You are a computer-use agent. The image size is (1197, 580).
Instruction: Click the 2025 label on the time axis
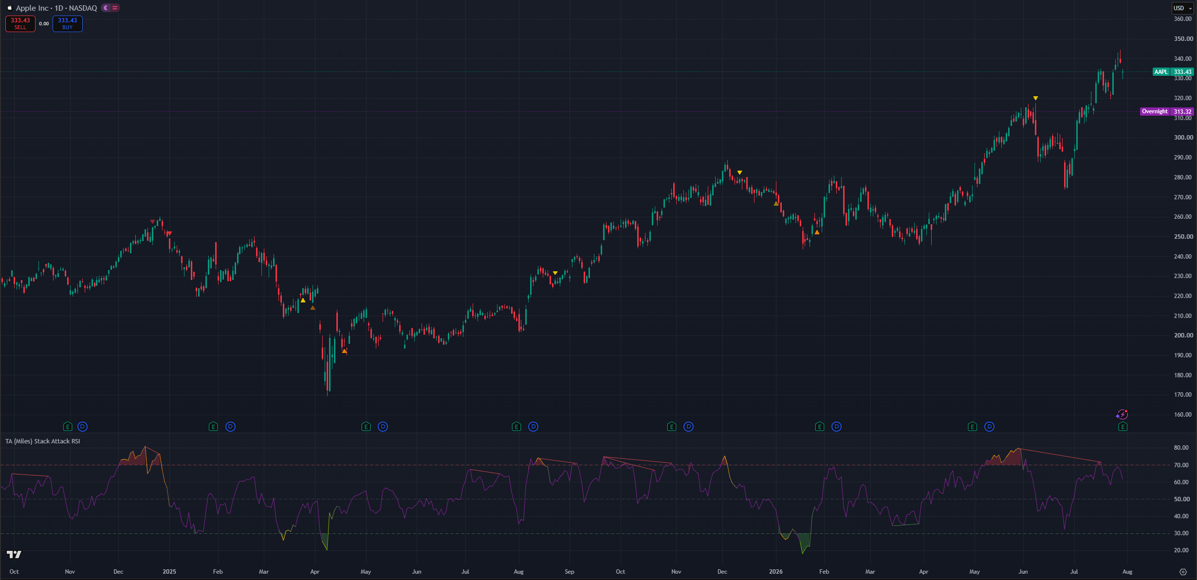point(169,572)
